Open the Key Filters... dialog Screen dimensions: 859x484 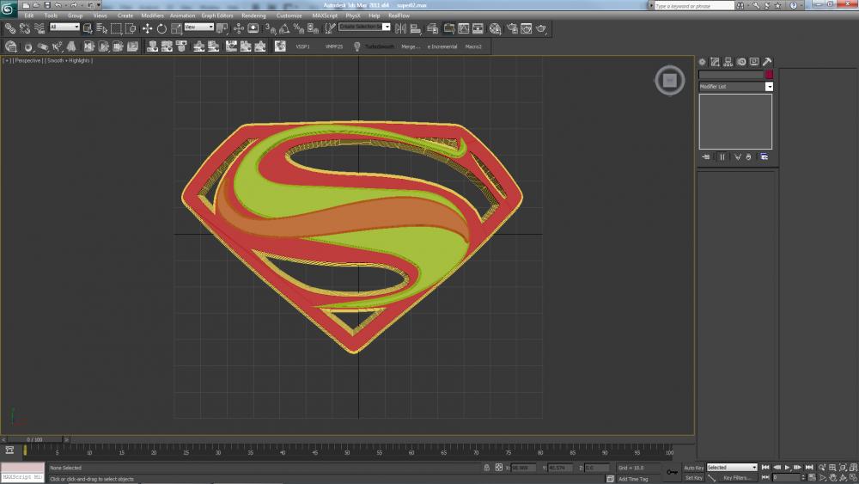736,478
